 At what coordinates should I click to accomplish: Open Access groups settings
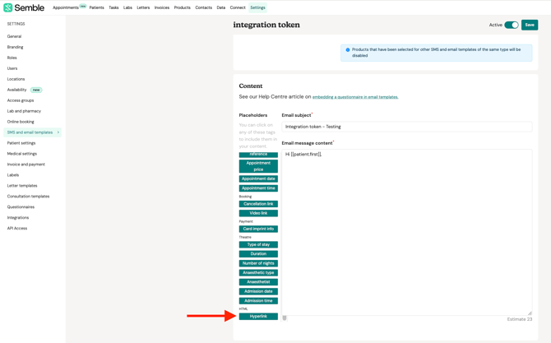21,100
